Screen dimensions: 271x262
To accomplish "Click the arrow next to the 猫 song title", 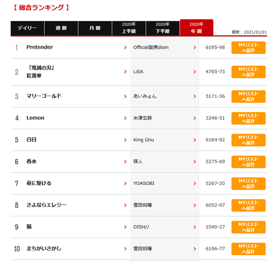I will (125, 227).
